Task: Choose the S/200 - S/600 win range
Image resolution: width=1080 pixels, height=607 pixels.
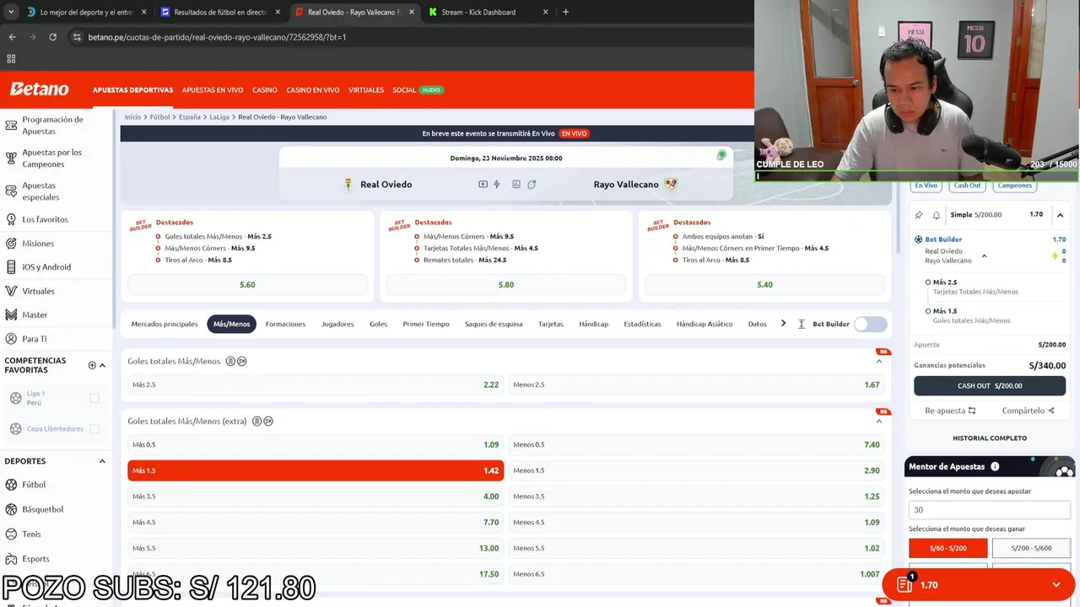Action: point(1031,548)
